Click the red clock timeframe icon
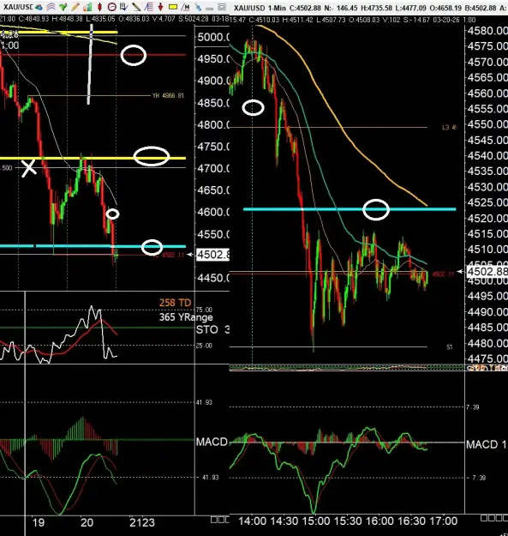Screen dimensions: 508x536 [x=112, y=7]
